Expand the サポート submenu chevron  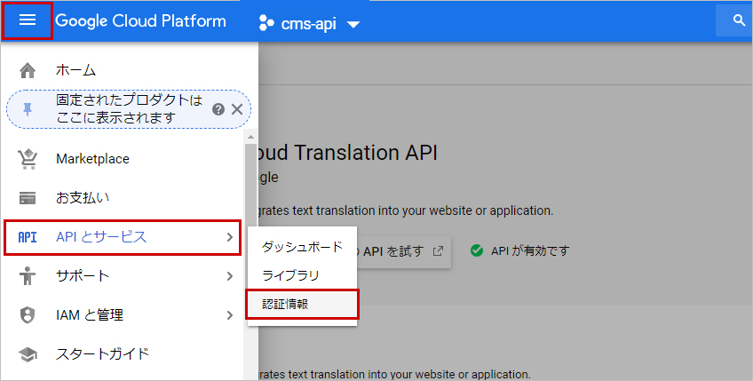coord(230,276)
